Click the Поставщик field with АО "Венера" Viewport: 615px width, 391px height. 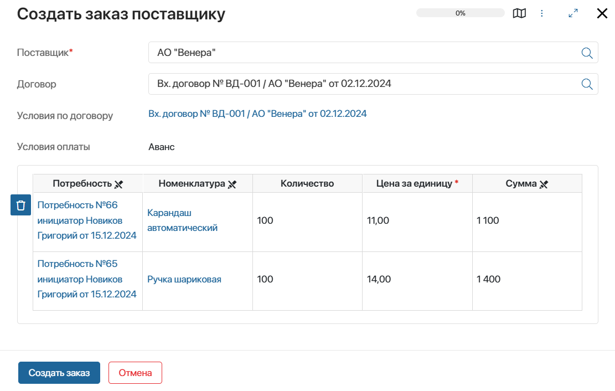pos(373,53)
